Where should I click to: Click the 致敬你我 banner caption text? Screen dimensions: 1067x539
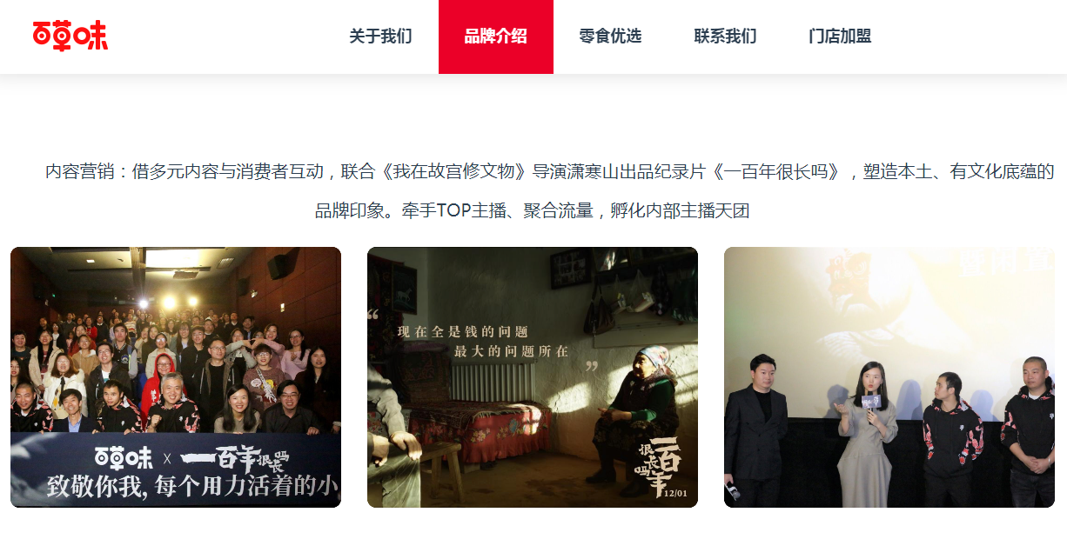pos(193,486)
